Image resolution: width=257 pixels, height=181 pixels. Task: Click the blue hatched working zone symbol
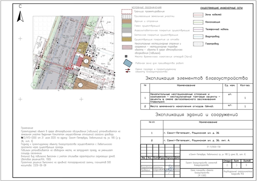tap(128, 63)
